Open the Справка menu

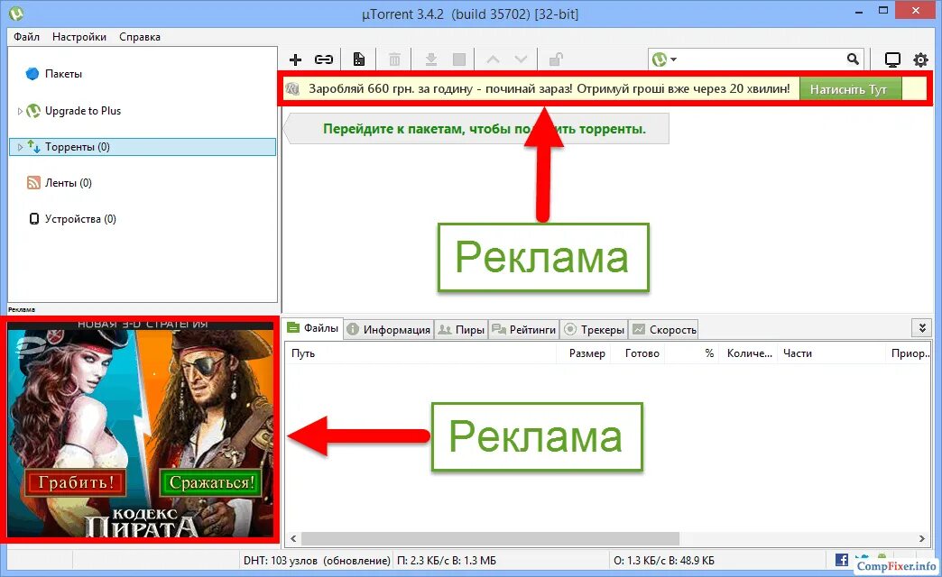point(140,37)
